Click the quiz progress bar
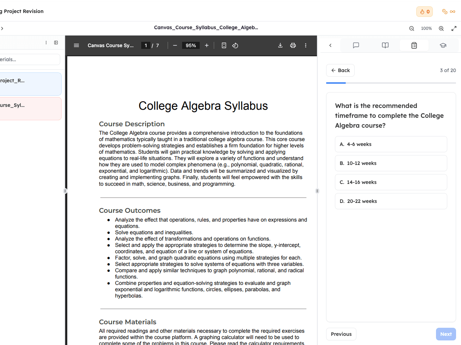The height and width of the screenshot is (345, 461). 391,83
